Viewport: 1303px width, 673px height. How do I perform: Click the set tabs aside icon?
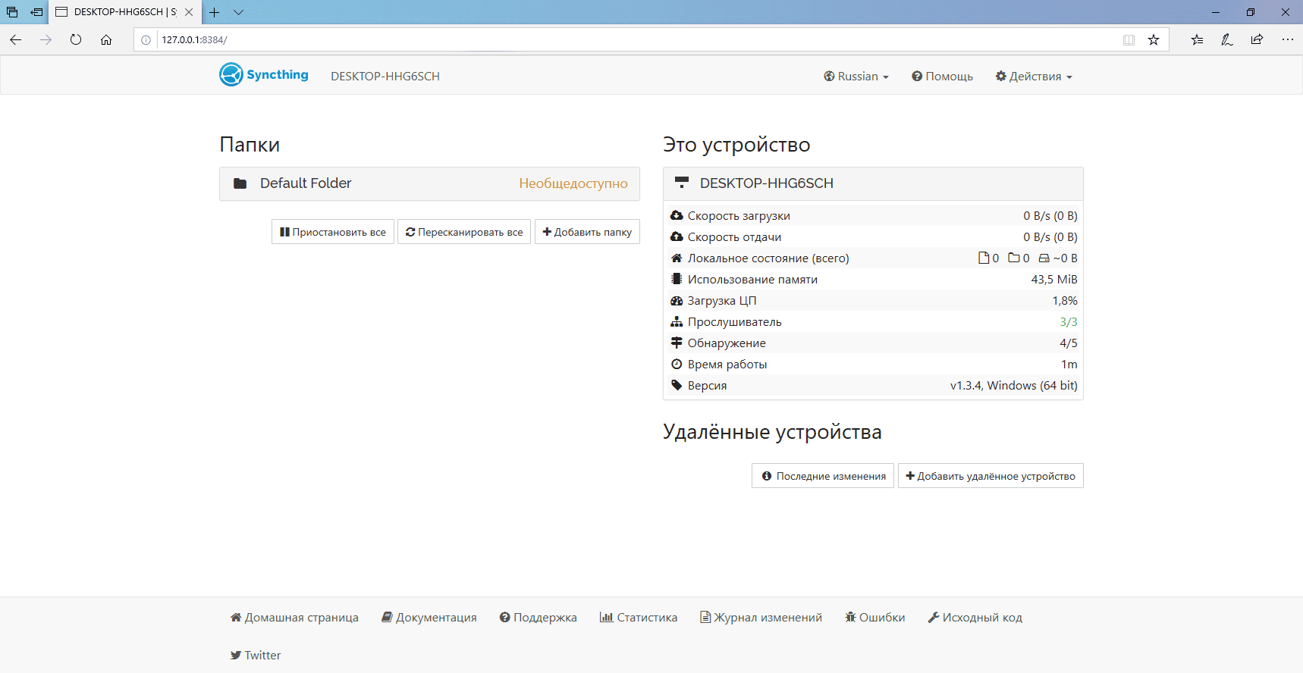pyautogui.click(x=36, y=12)
